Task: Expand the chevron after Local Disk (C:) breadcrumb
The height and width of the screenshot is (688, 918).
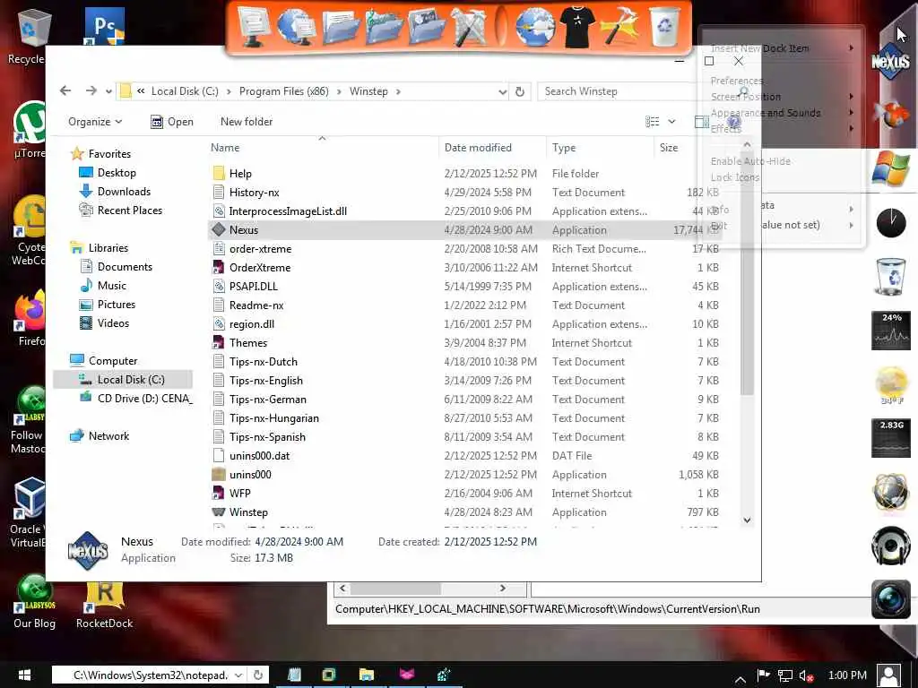Action: tap(229, 91)
